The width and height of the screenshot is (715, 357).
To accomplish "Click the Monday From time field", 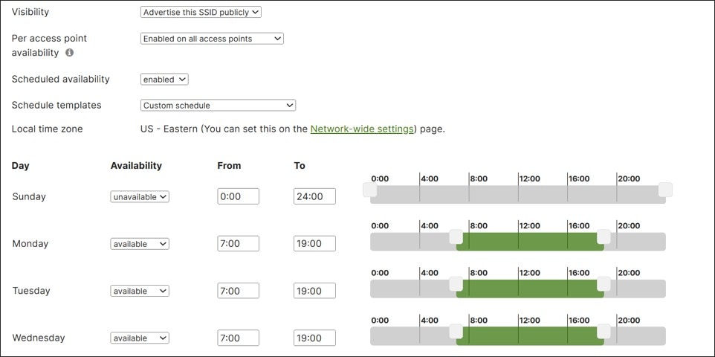I will tap(238, 244).
